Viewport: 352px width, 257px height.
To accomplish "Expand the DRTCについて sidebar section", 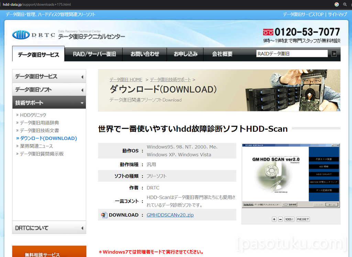I will tap(49, 228).
